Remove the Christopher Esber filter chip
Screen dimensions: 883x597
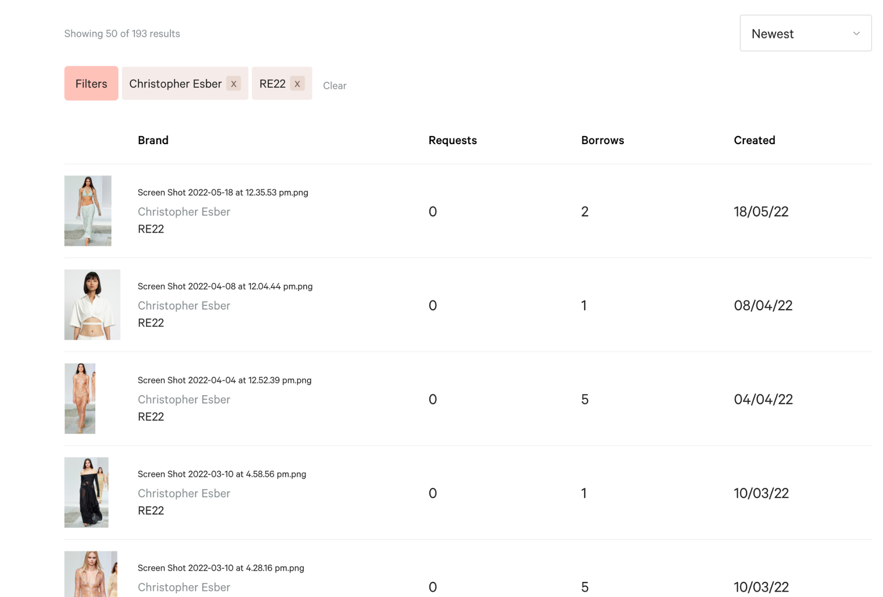pyautogui.click(x=234, y=84)
